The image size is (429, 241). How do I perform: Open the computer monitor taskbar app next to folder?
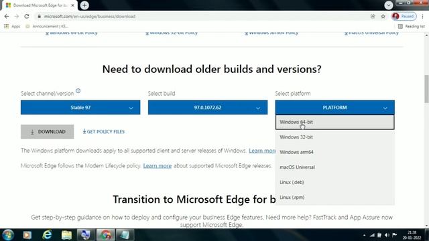point(86,235)
